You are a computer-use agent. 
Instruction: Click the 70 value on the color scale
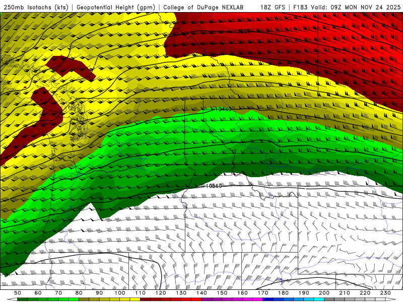click(58, 293)
